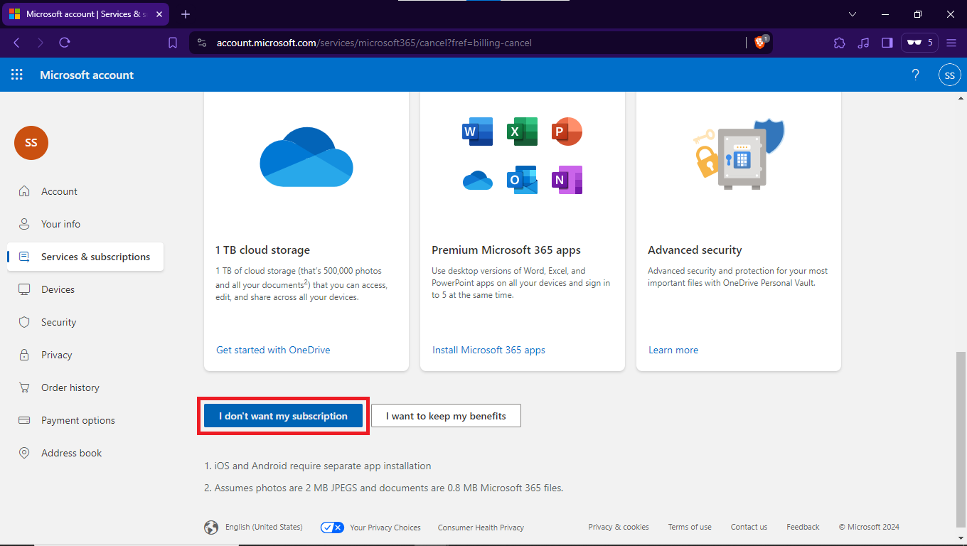Screen dimensions: 967x546
Task: Click the Premium Microsoft 365 apps heading
Action: (506, 250)
